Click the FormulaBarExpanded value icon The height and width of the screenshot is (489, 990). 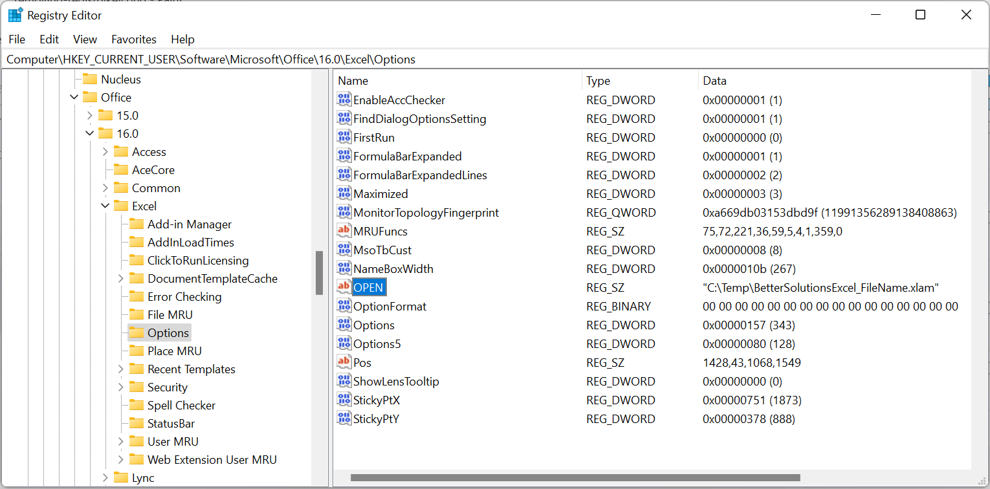pyautogui.click(x=344, y=156)
